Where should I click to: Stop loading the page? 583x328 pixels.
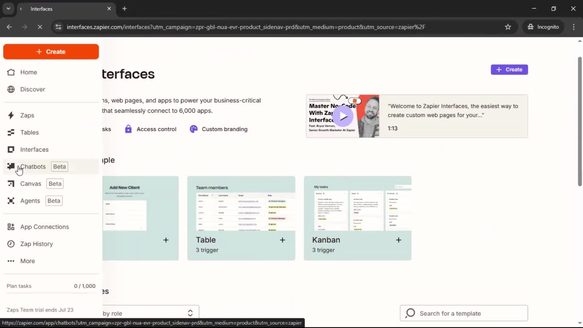pyautogui.click(x=40, y=27)
